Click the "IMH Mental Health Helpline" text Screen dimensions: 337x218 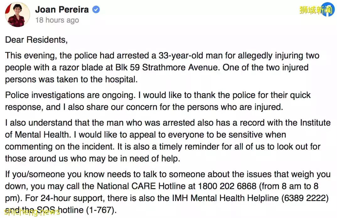click(x=225, y=198)
